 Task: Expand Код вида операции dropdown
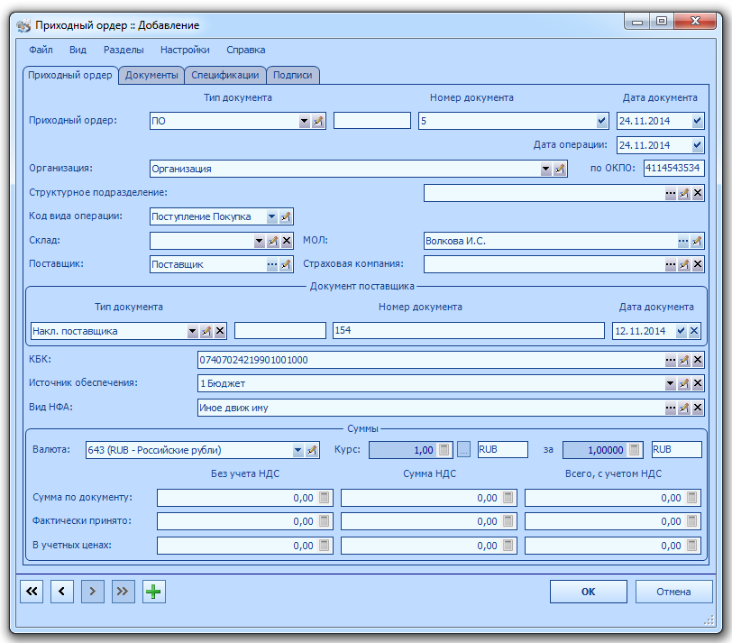(272, 216)
